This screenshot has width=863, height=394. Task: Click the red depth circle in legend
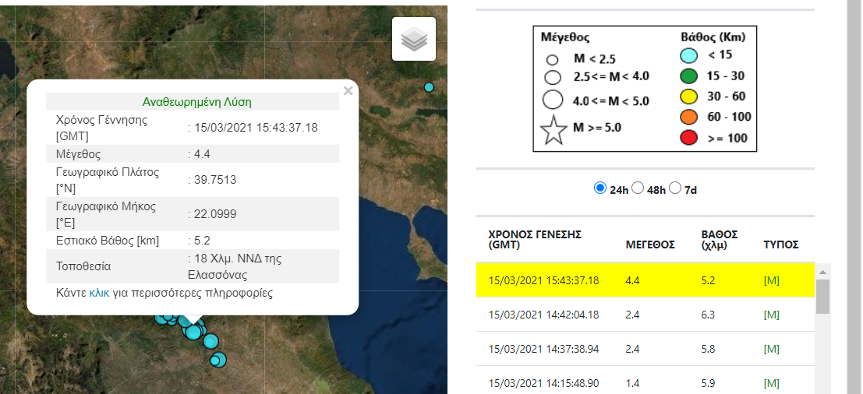688,138
